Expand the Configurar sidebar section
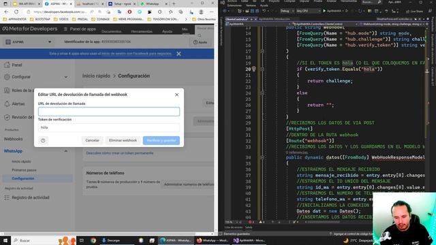 click(x=36, y=77)
